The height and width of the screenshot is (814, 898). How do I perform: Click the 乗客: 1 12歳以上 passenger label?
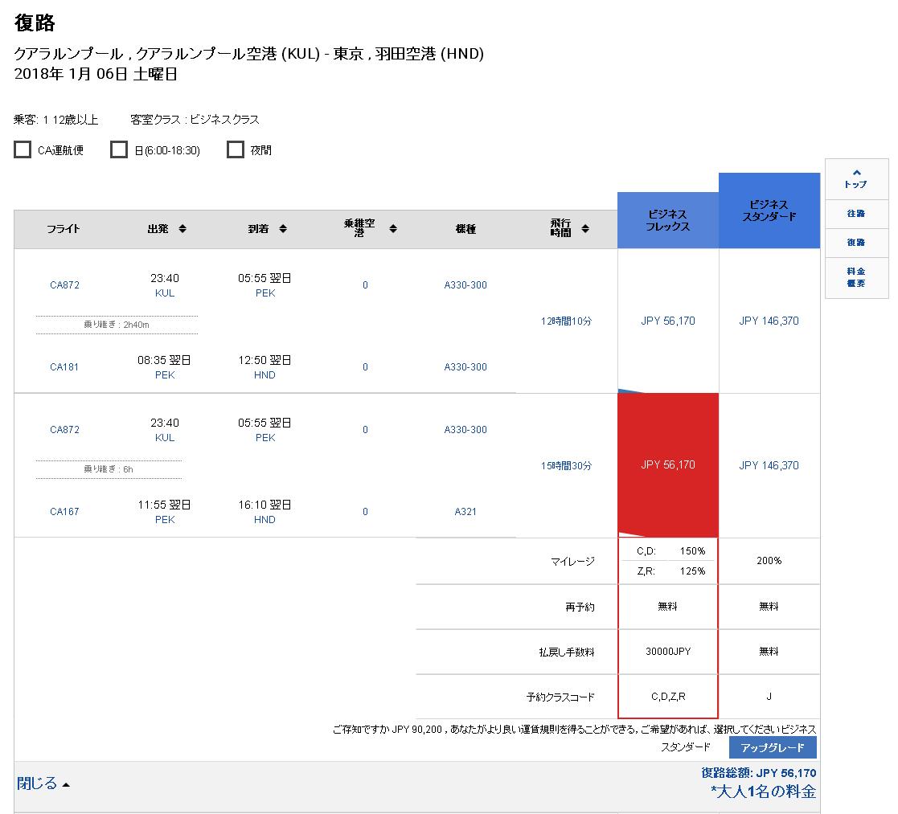[x=56, y=120]
